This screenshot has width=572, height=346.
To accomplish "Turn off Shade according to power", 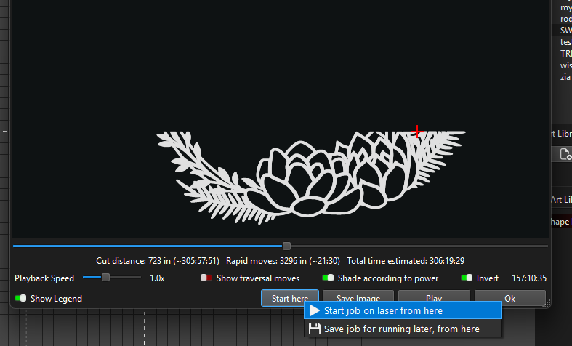I will [328, 278].
